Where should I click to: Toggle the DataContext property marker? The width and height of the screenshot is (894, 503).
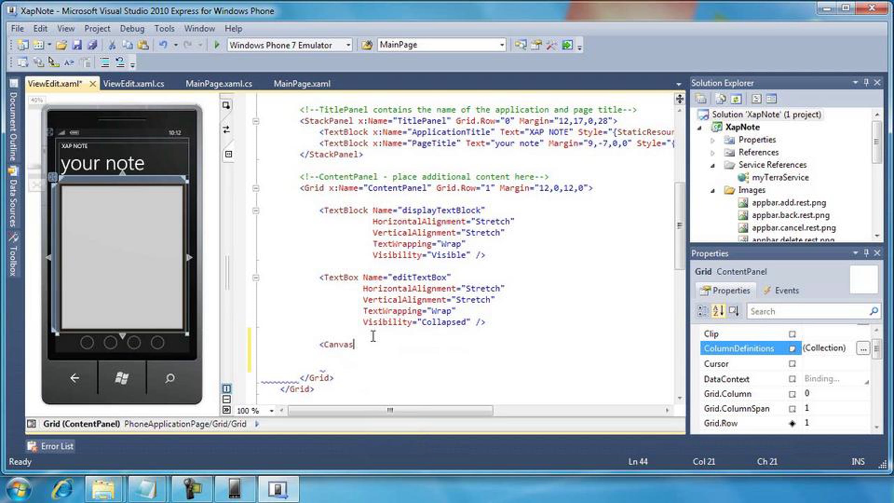pos(792,379)
